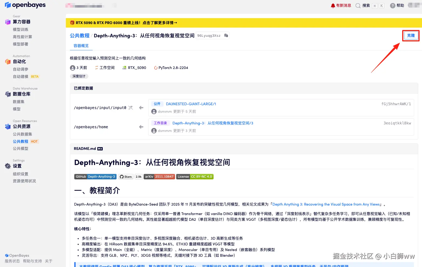This screenshot has width=422, height=267.
Task: Click the fGj5hhwrAWK/1 identifier
Action: (396, 104)
